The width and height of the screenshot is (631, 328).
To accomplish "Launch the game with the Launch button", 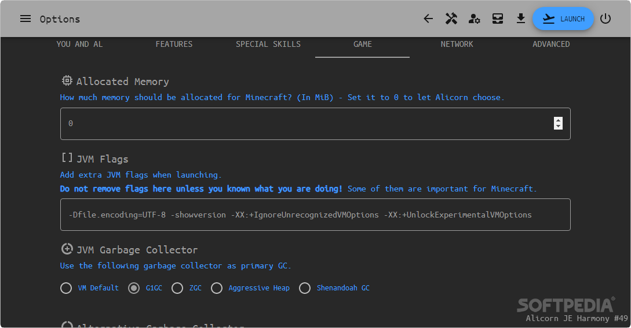I will [563, 19].
